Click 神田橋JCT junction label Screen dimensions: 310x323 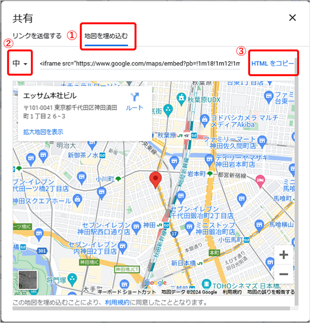click(127, 269)
